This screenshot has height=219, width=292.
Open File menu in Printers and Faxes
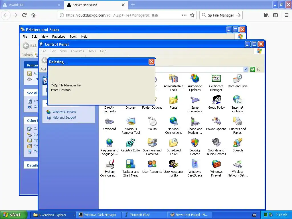pyautogui.click(x=25, y=36)
